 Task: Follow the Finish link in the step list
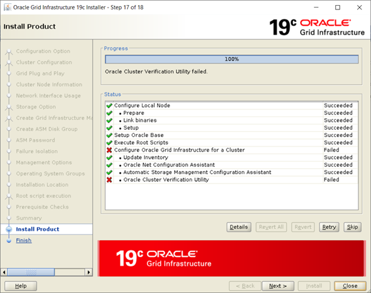[24, 240]
